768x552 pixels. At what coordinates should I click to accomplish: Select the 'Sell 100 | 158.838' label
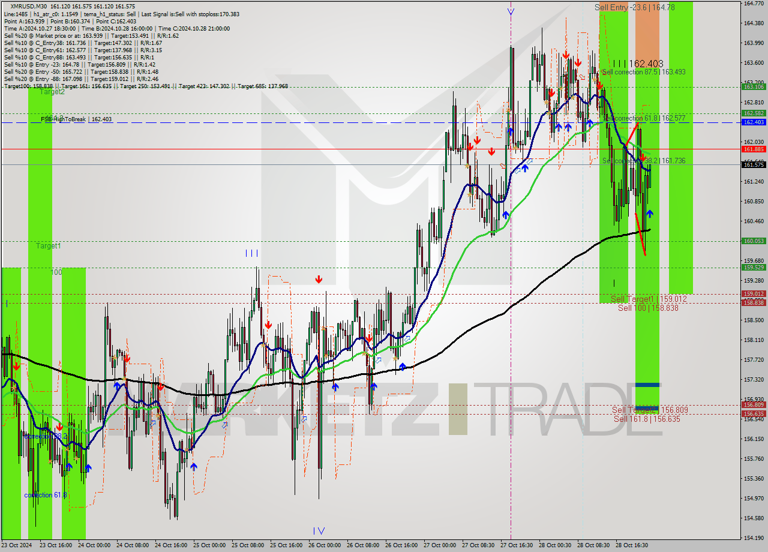point(648,308)
